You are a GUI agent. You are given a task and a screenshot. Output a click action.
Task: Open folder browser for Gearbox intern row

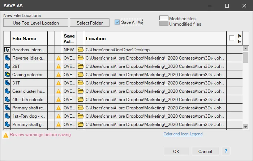point(80,50)
